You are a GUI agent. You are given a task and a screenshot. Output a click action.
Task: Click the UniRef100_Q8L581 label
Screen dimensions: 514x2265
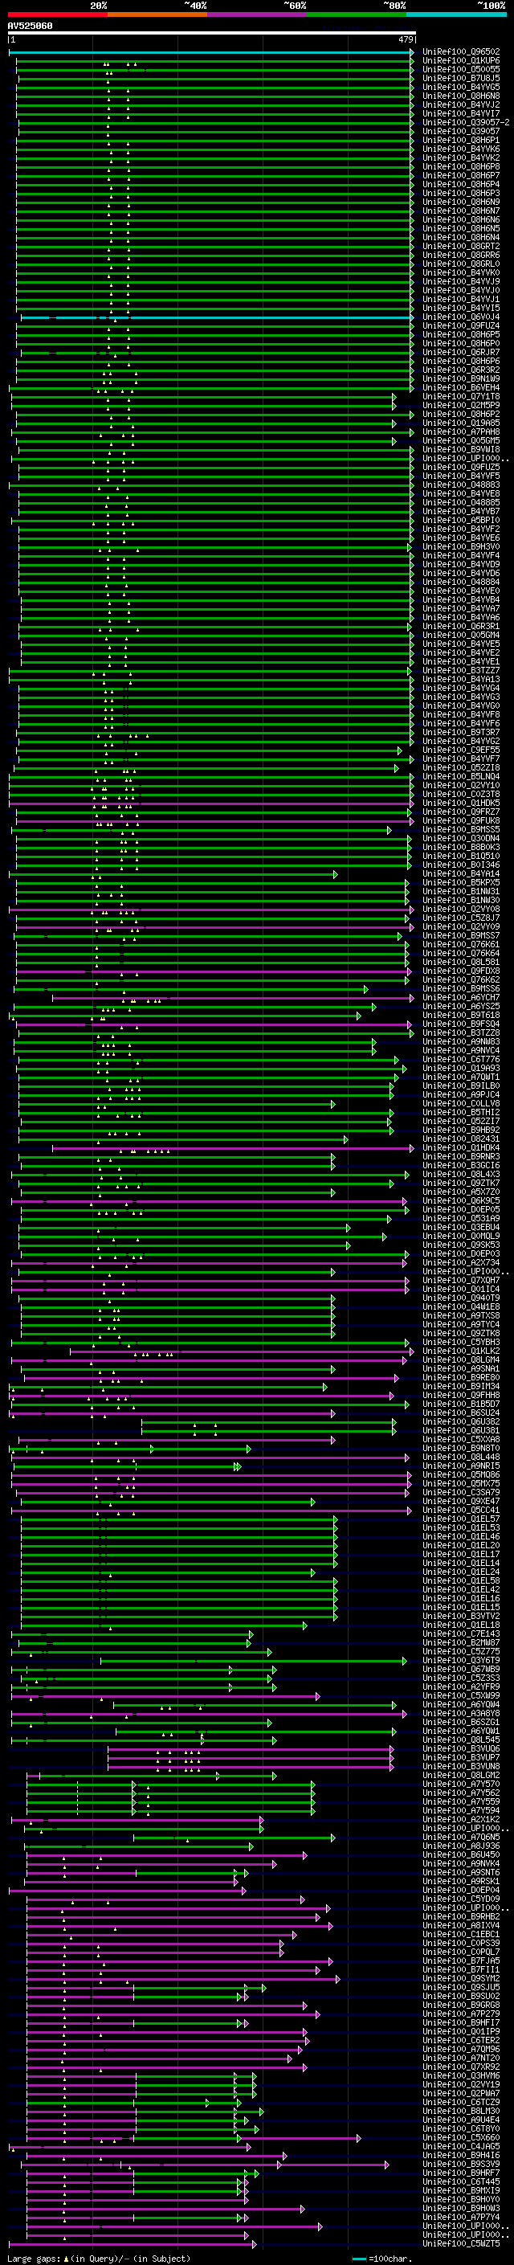461,963
